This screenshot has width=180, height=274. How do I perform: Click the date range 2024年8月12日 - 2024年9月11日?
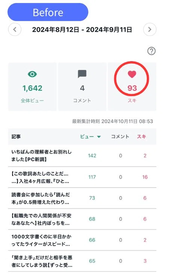point(82,30)
